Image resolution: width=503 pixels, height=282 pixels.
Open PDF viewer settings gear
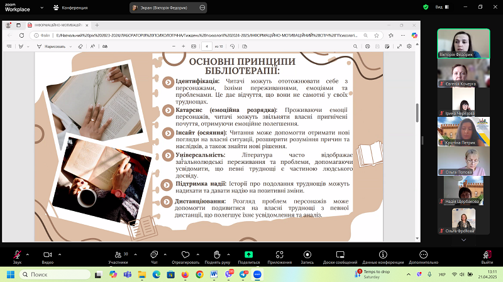pos(409,46)
